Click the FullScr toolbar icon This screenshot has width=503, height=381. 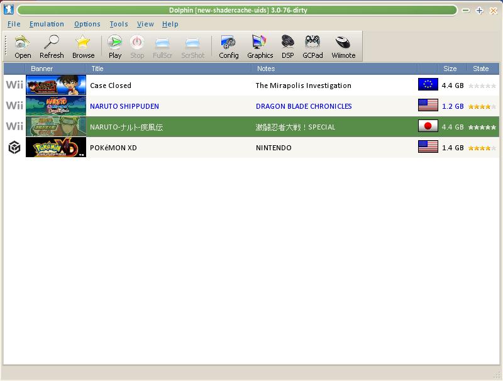162,42
